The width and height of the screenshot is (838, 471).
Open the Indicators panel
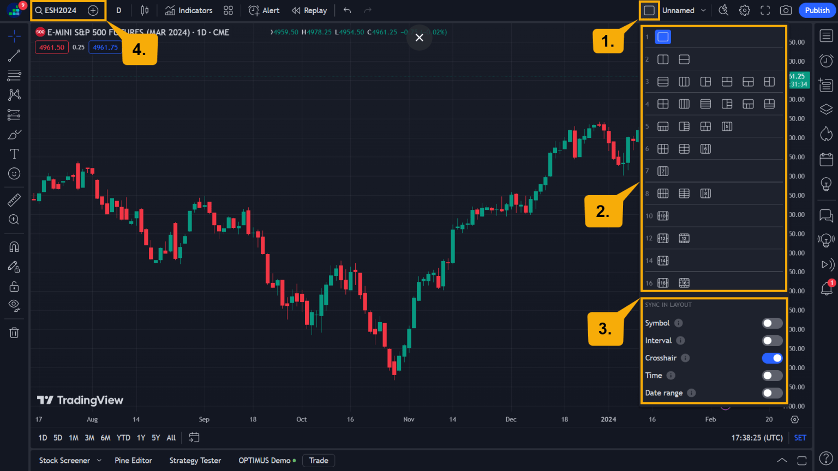pos(188,10)
